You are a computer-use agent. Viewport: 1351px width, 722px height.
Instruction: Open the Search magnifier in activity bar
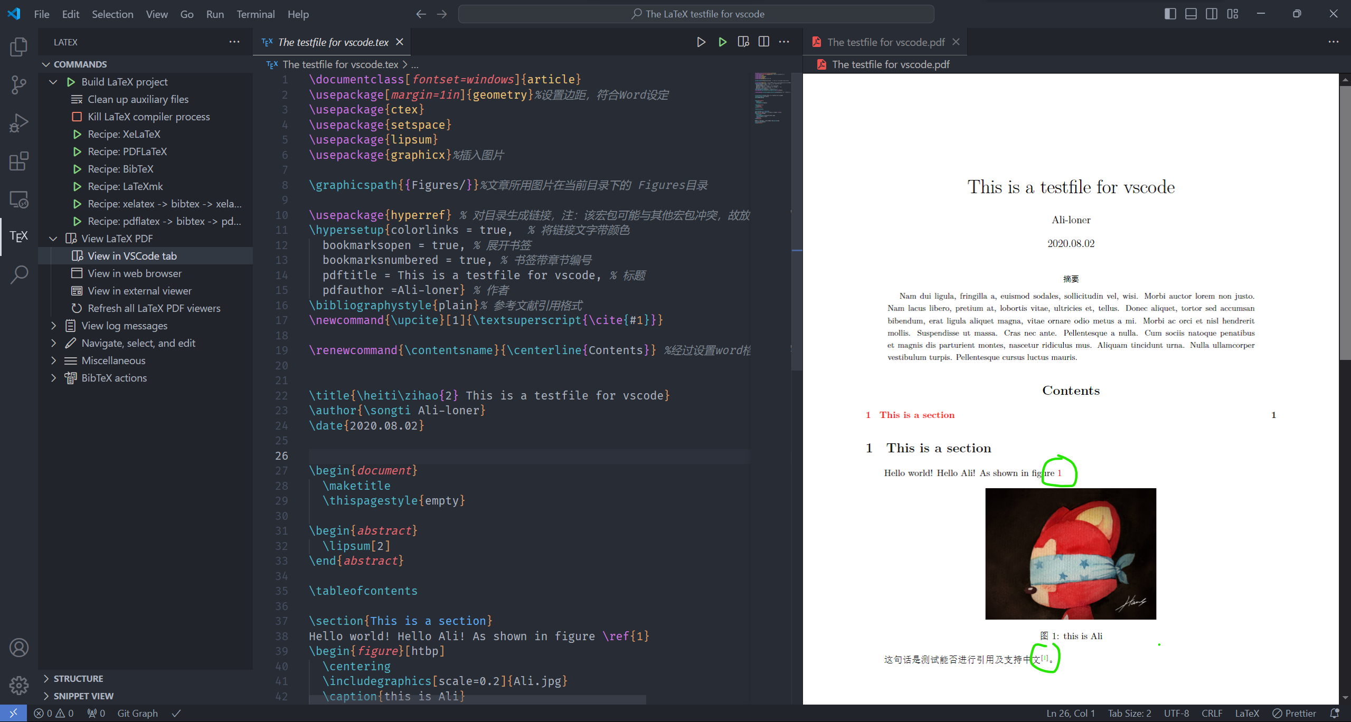(x=19, y=274)
